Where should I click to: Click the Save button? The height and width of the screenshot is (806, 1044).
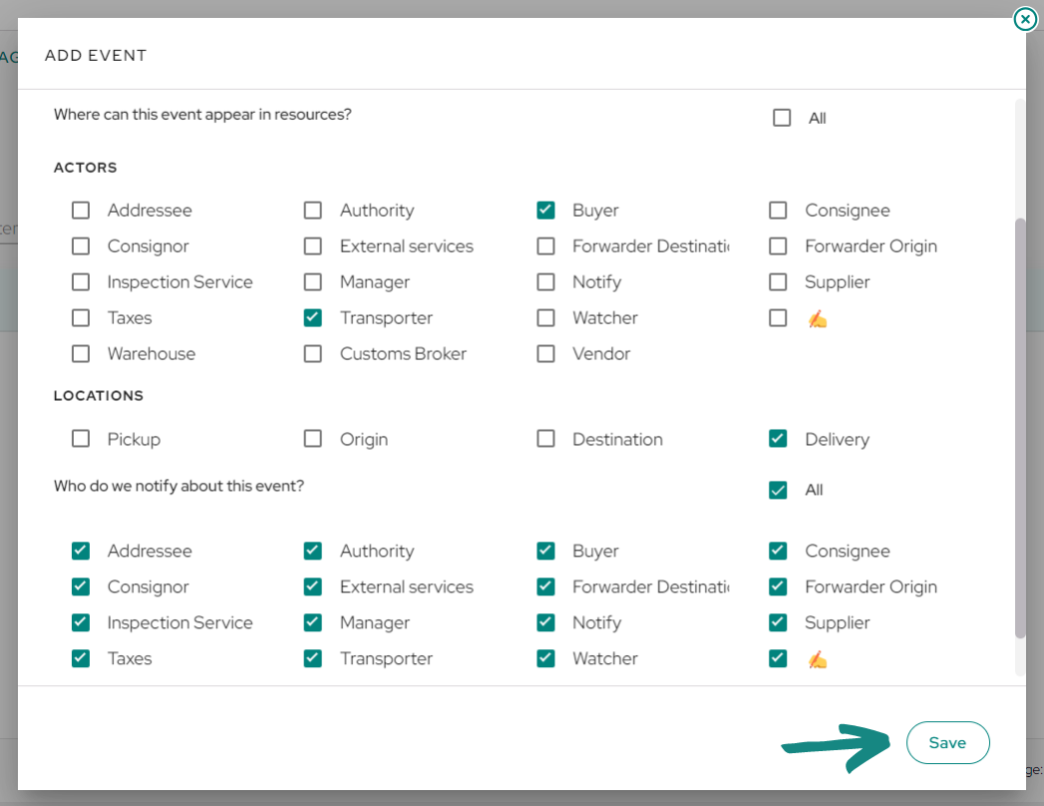[947, 742]
